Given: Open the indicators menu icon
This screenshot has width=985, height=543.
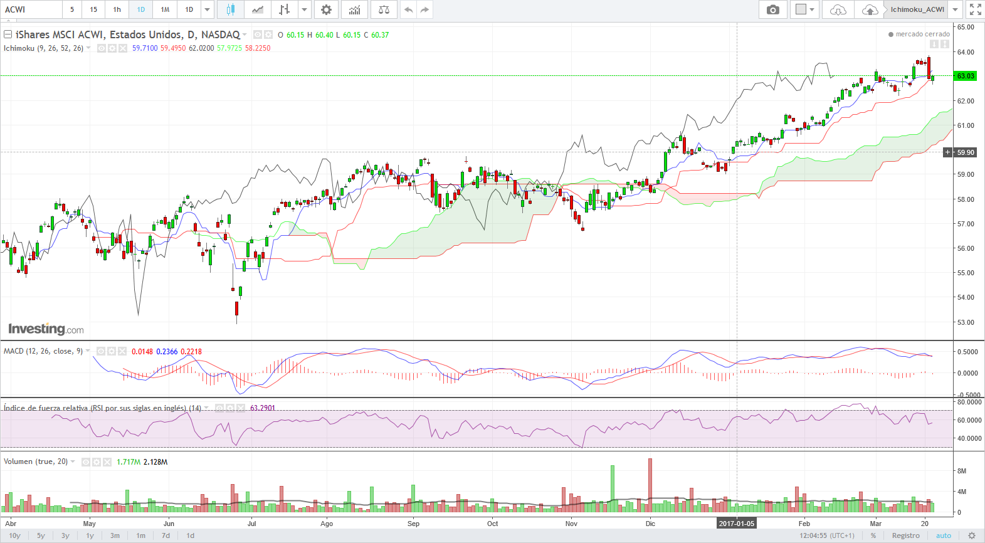Looking at the screenshot, I should click(x=355, y=9).
